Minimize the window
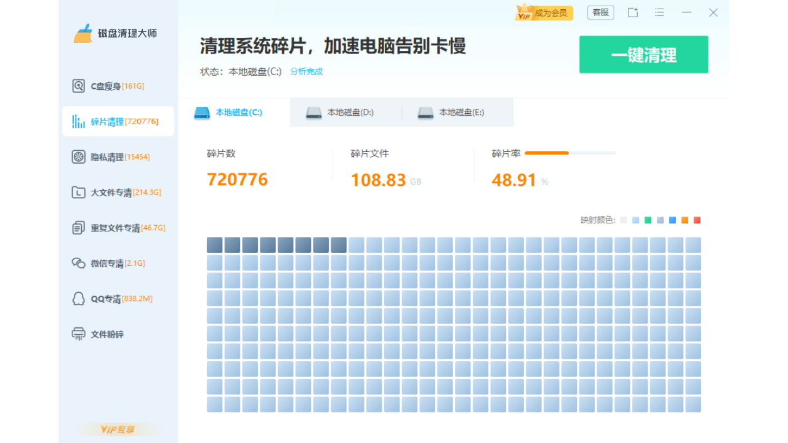The height and width of the screenshot is (443, 788). tap(686, 12)
